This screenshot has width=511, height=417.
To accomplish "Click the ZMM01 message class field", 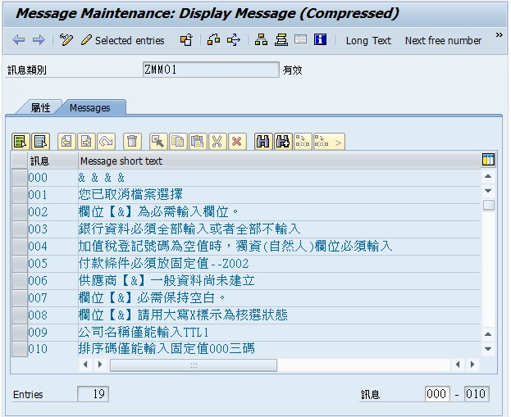I will pos(211,70).
